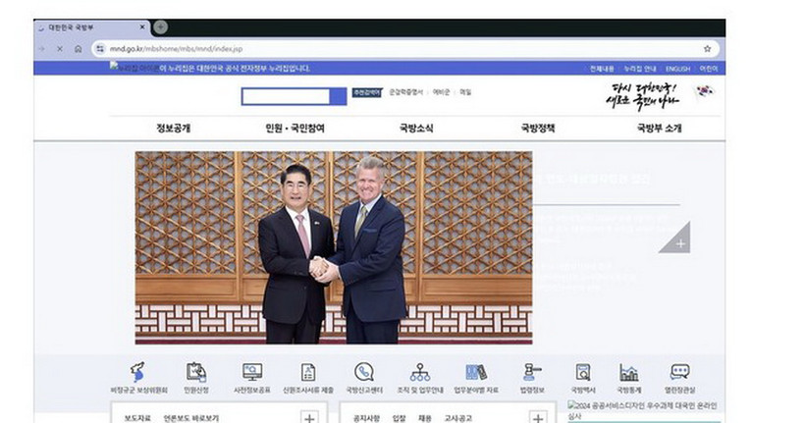
Task: Select the 채용 tab
Action: 424,418
